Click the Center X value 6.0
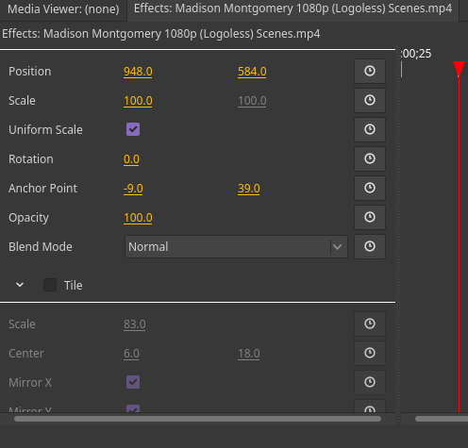The height and width of the screenshot is (448, 468). tap(131, 354)
